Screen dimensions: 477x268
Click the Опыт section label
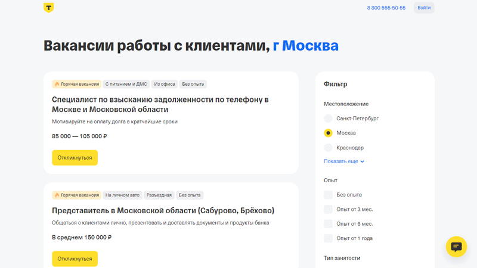(331, 180)
